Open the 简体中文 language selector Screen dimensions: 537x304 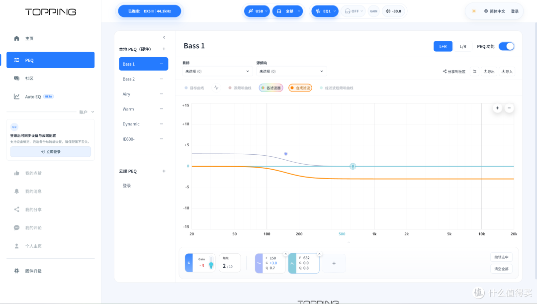click(495, 11)
